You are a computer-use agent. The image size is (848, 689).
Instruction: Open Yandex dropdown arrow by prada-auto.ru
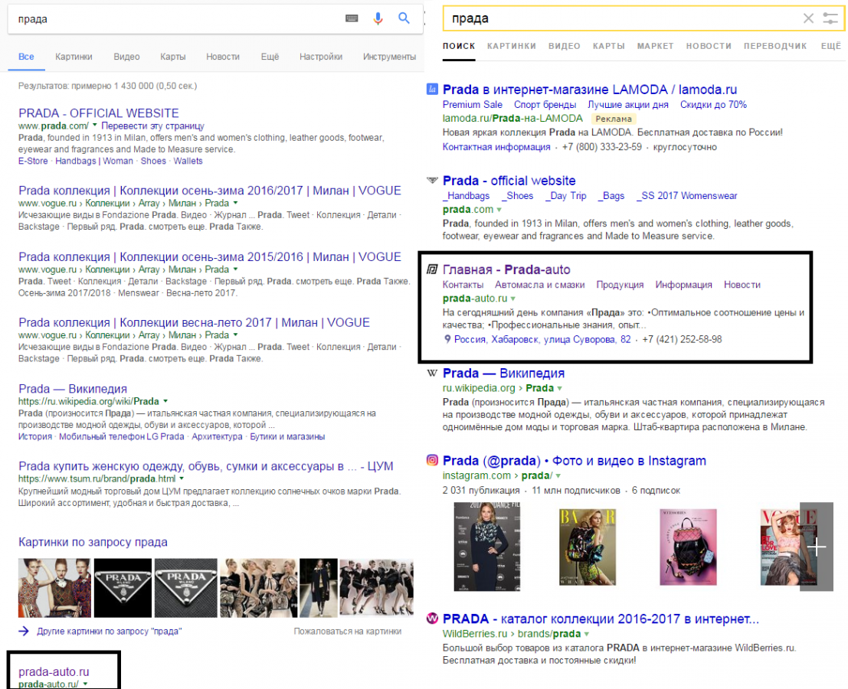(x=513, y=299)
